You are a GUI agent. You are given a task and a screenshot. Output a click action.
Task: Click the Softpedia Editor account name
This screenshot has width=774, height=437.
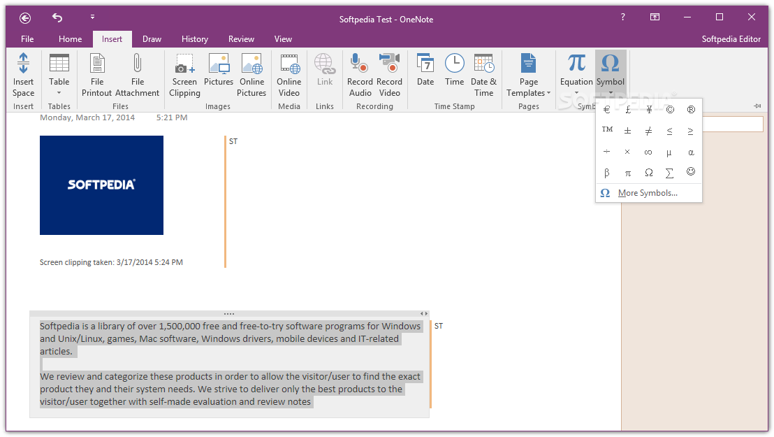click(x=731, y=39)
